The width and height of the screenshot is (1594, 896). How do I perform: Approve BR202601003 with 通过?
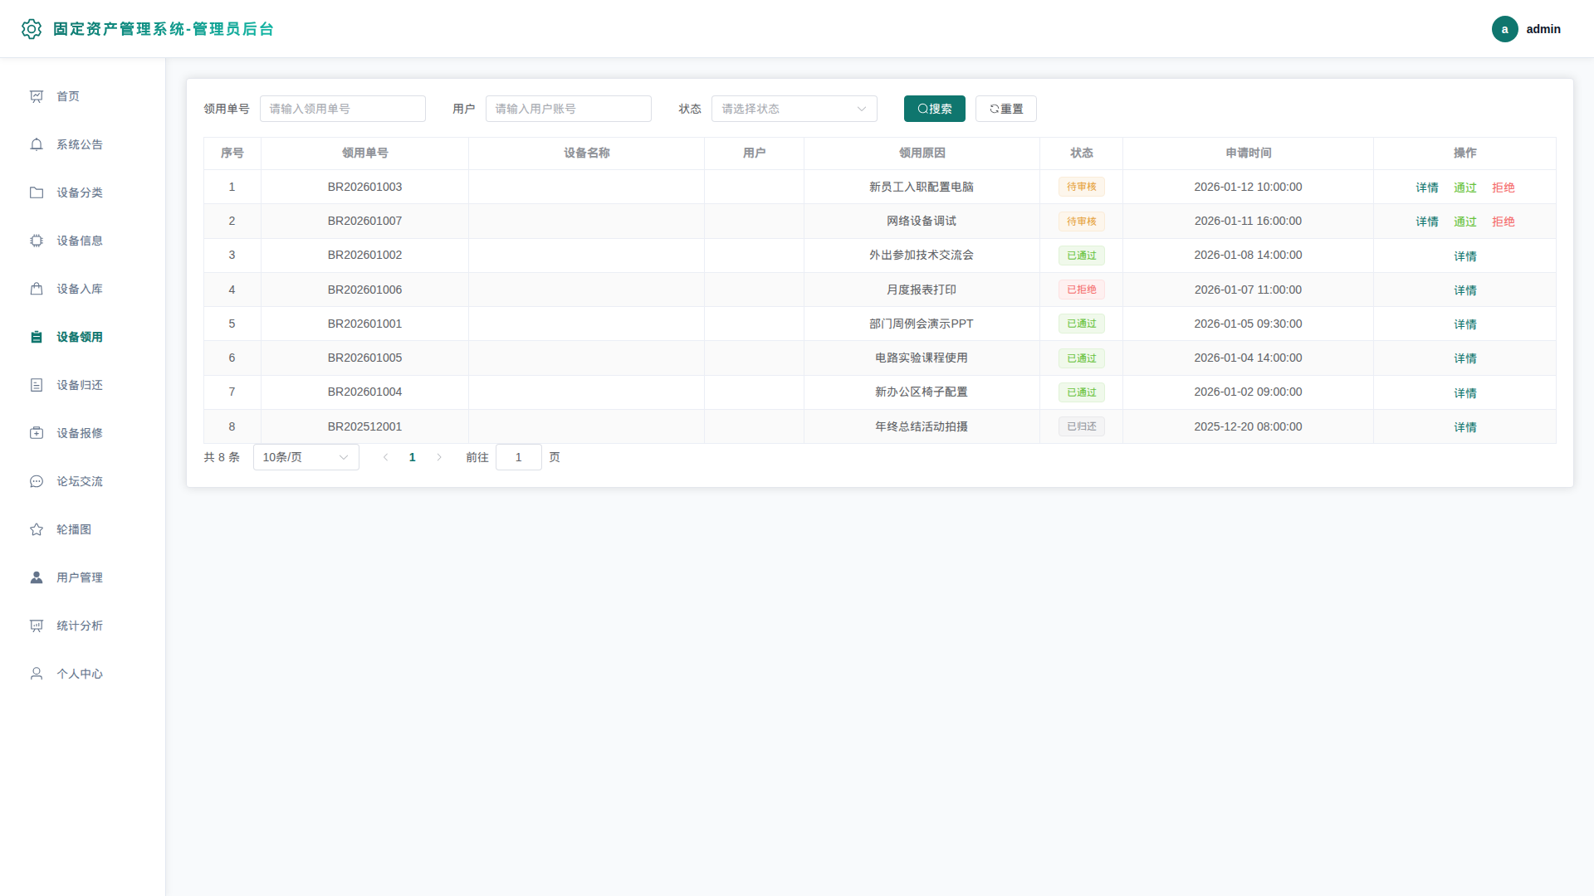pos(1464,187)
